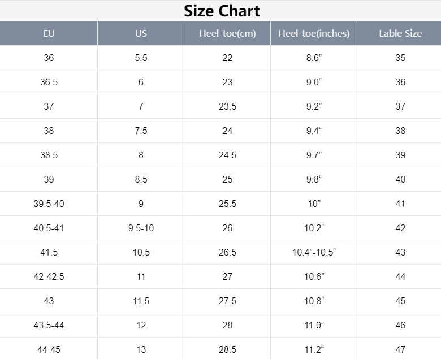
Task: Click the US column header
Action: pyautogui.click(x=141, y=33)
